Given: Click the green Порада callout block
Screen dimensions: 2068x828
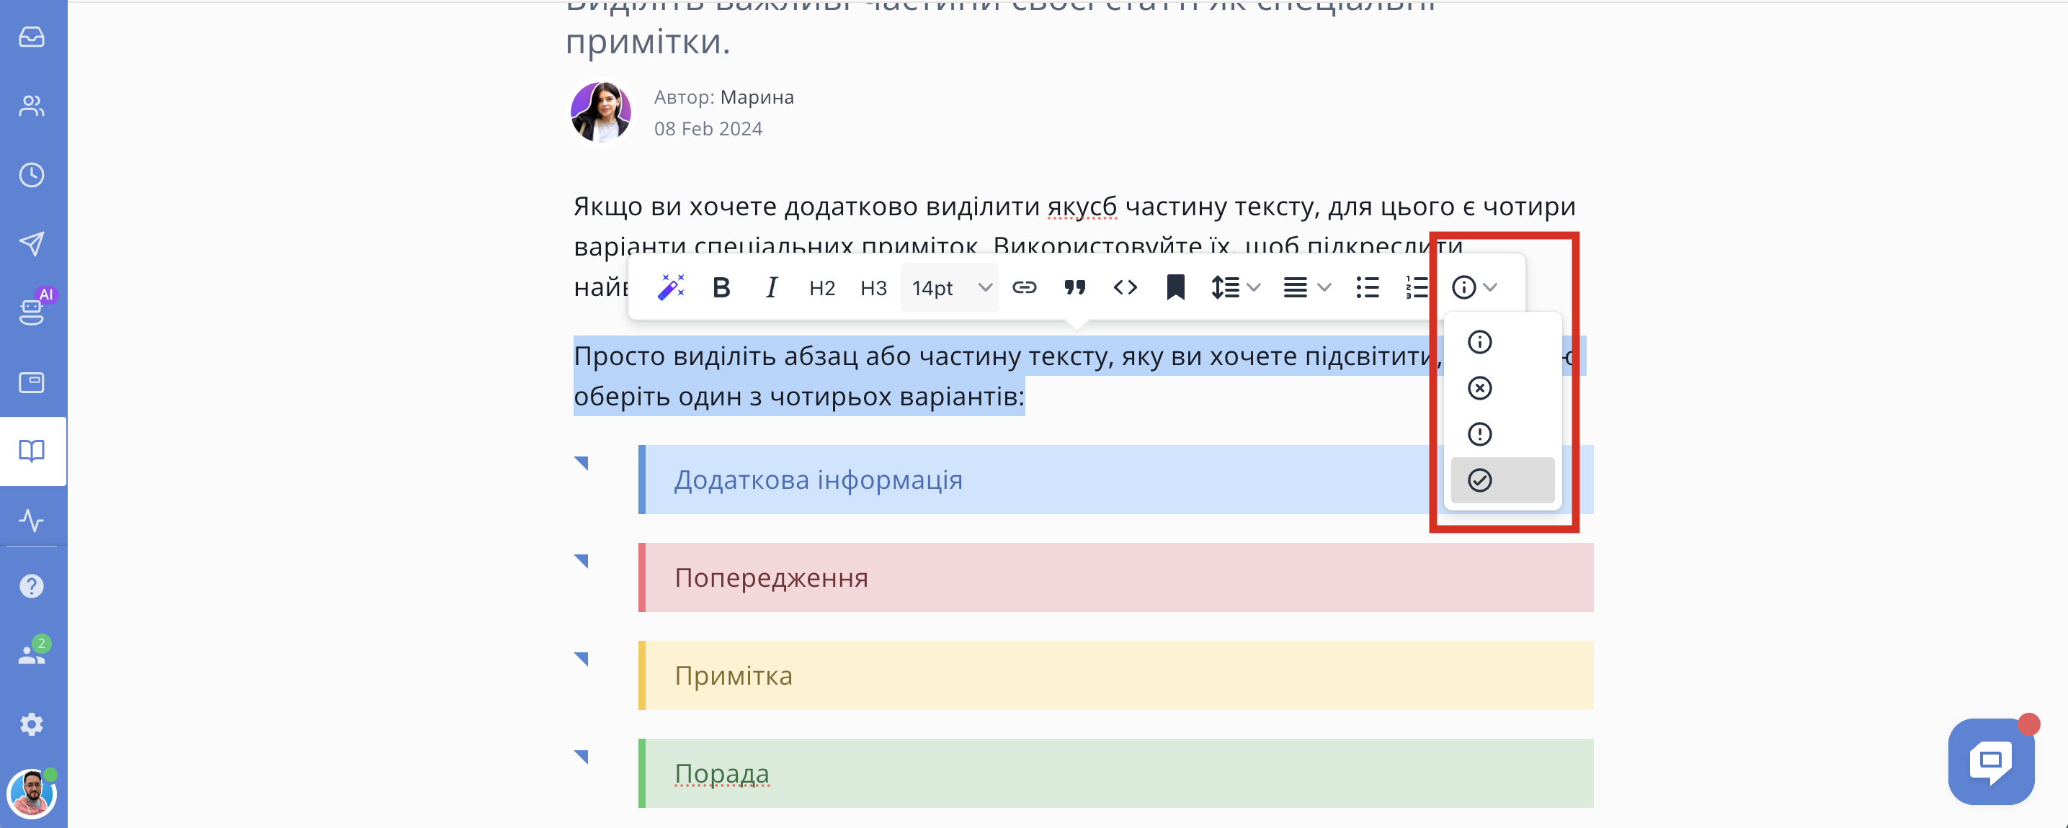Looking at the screenshot, I should [1116, 773].
